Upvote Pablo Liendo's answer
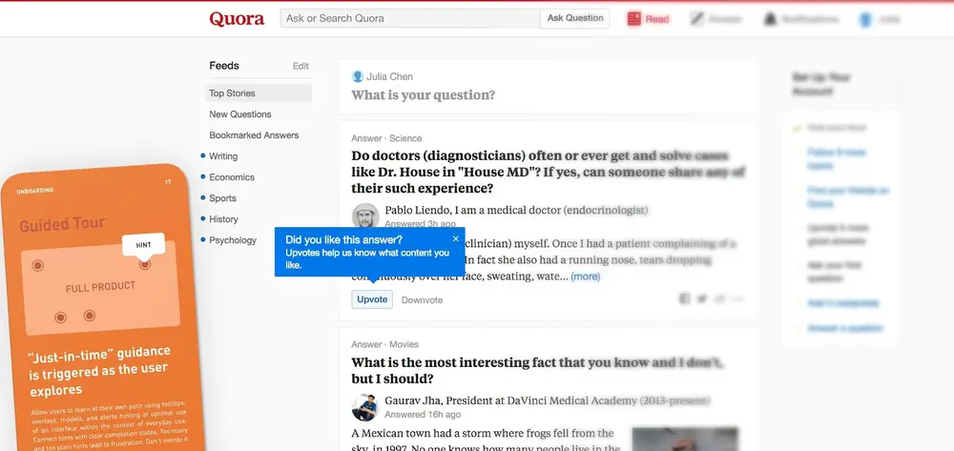 pyautogui.click(x=372, y=299)
